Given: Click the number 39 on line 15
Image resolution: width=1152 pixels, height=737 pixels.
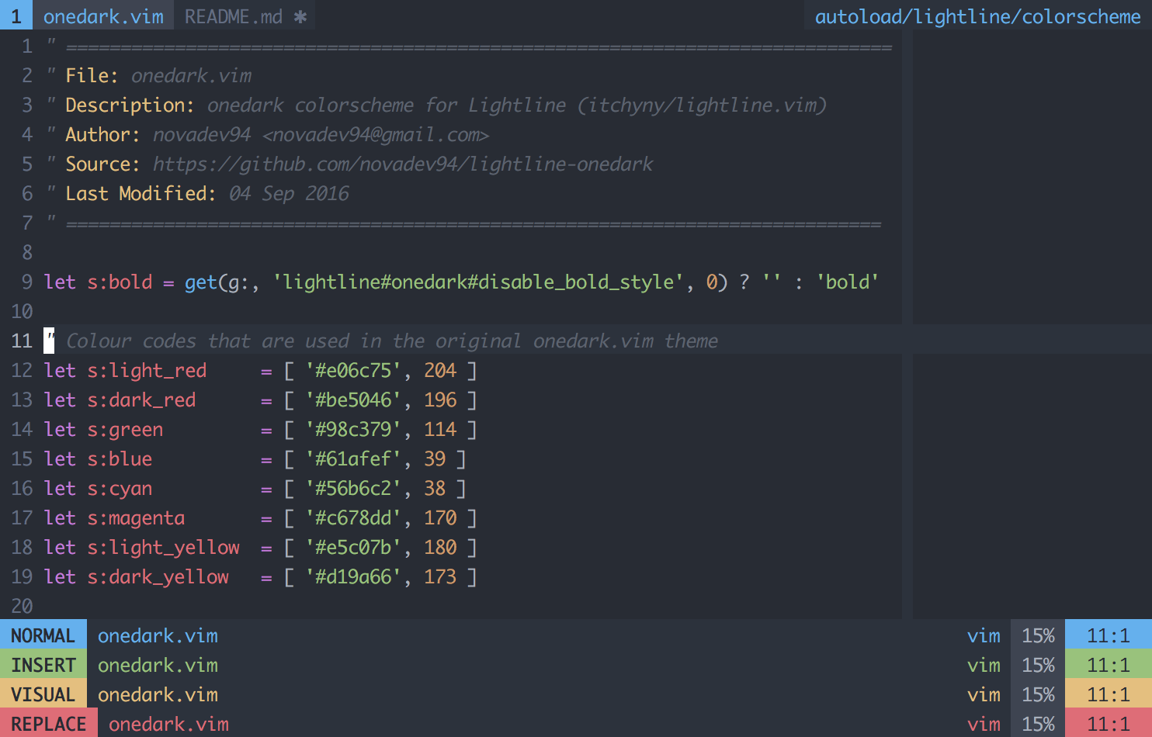Looking at the screenshot, I should [435, 458].
